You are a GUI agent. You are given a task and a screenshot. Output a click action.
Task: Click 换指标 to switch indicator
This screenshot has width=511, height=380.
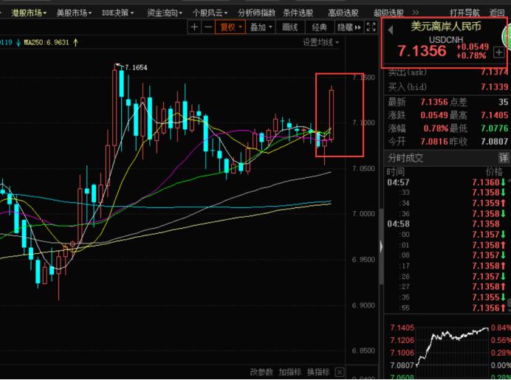click(318, 372)
